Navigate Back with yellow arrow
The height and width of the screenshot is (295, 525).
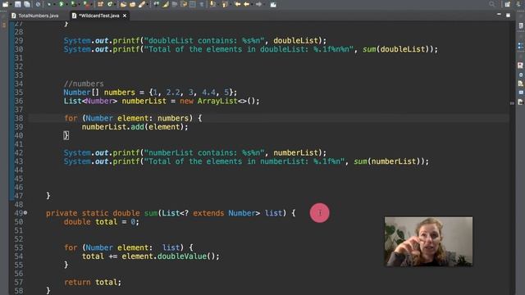click(247, 4)
